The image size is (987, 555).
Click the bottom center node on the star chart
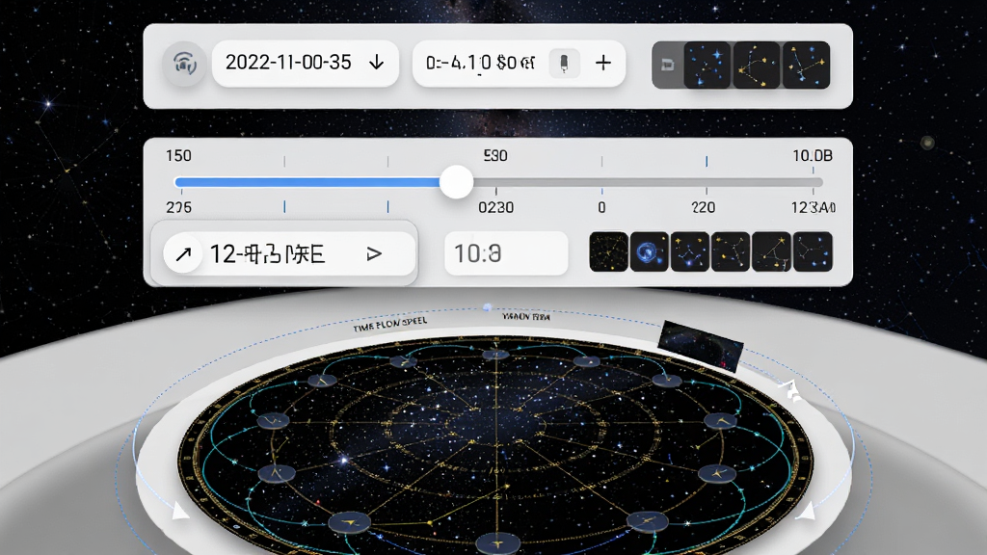(x=498, y=543)
